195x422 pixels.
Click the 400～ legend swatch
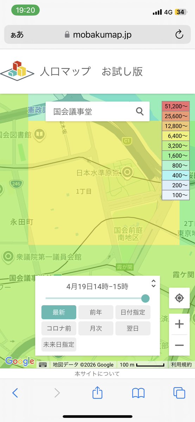pyautogui.click(x=176, y=176)
